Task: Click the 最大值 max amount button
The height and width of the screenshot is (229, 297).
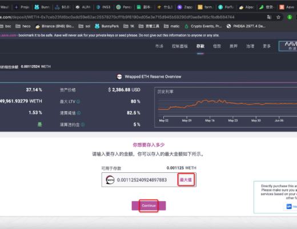Action: pyautogui.click(x=186, y=180)
